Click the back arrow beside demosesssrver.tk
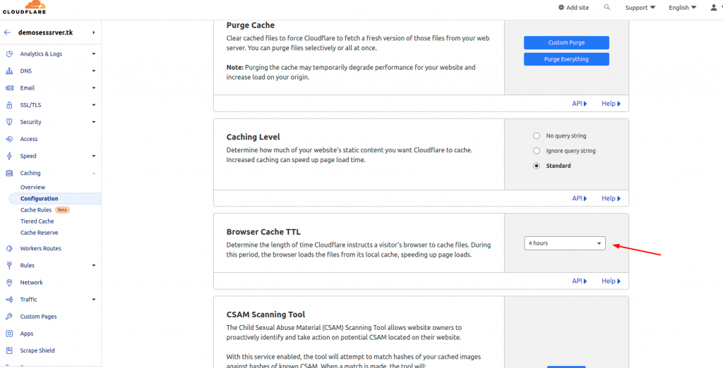 (x=7, y=32)
